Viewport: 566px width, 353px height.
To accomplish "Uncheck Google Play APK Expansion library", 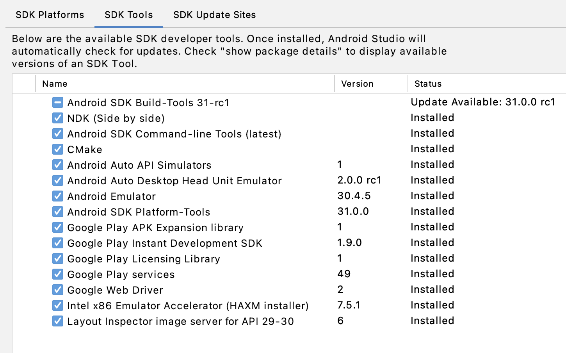I will pos(57,227).
